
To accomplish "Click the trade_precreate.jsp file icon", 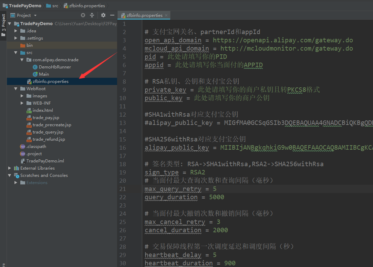I will coord(29,125).
